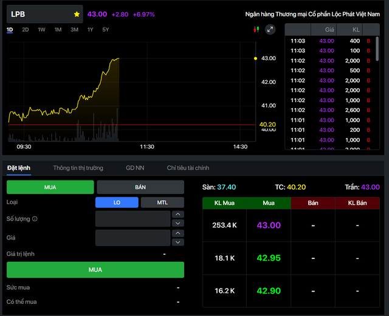Screen dimensions: 389x316
Task: Click buy volume 18.1 K
Action: coord(224,258)
